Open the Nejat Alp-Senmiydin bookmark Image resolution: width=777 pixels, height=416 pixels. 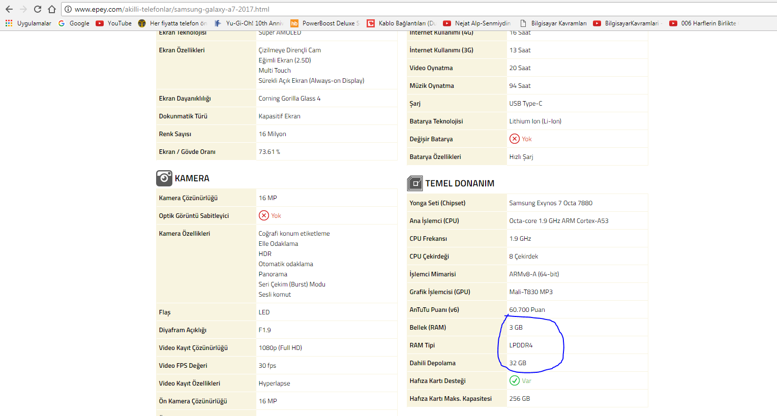tap(477, 23)
